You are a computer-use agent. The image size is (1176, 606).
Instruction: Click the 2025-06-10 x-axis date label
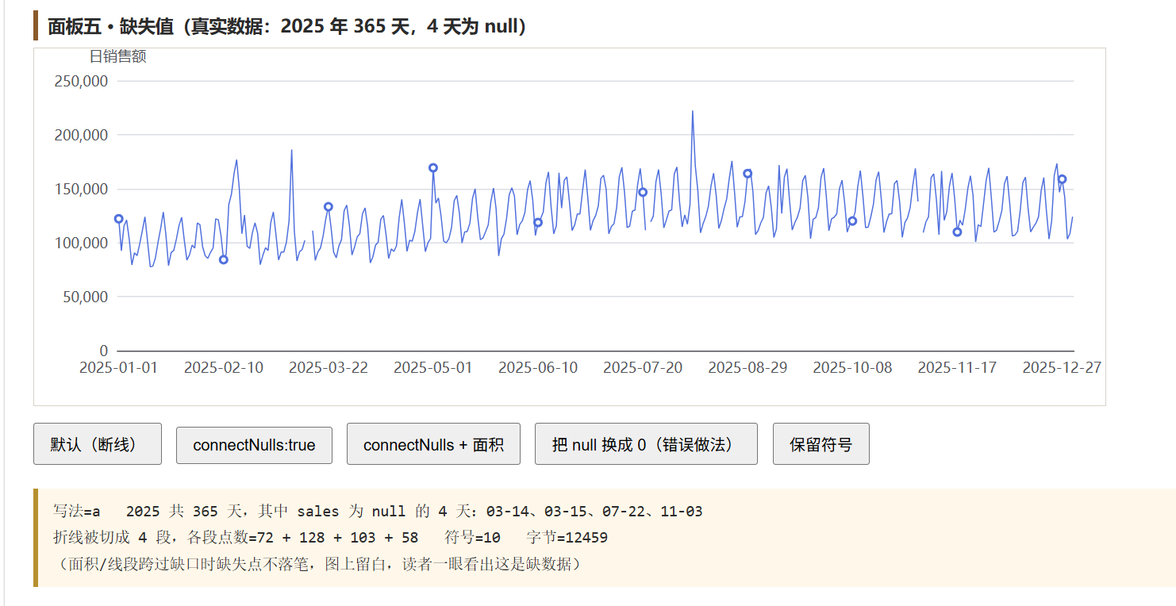pyautogui.click(x=538, y=368)
